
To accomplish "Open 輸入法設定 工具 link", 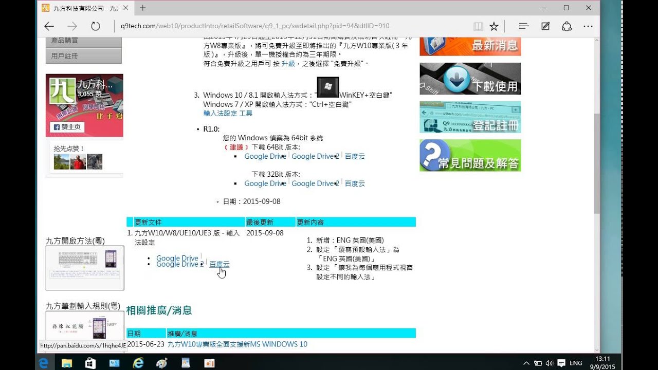I will [x=228, y=113].
